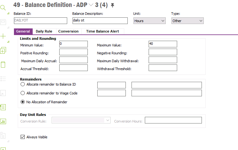Click the green bar chart icon

coord(3,121)
